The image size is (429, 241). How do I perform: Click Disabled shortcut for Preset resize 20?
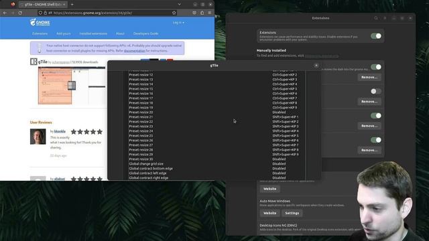[x=279, y=112]
